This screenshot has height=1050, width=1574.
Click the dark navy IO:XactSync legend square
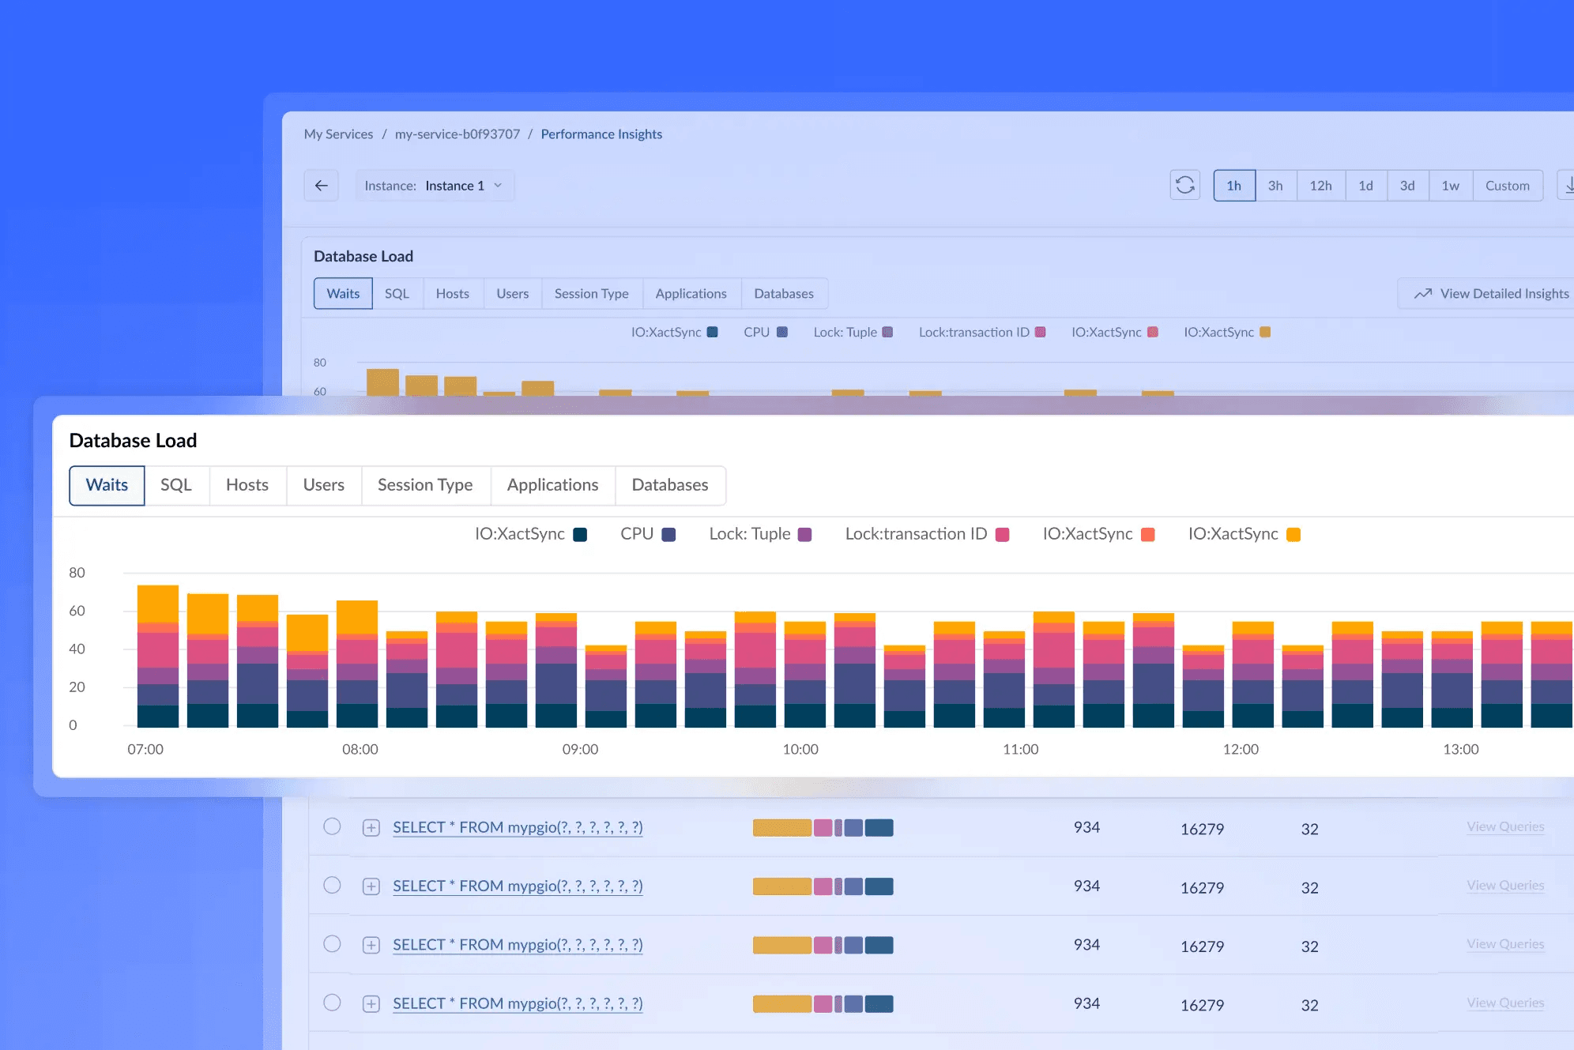[580, 535]
